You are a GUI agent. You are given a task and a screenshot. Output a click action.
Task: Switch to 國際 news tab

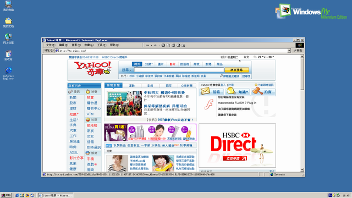[x=169, y=86]
